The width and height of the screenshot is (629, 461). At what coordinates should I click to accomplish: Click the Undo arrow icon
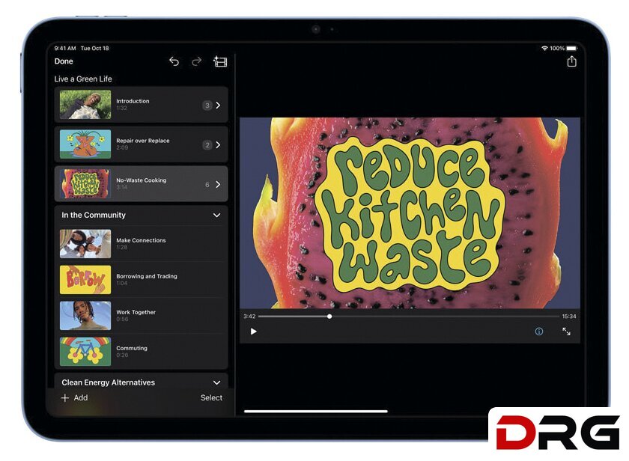pyautogui.click(x=174, y=61)
